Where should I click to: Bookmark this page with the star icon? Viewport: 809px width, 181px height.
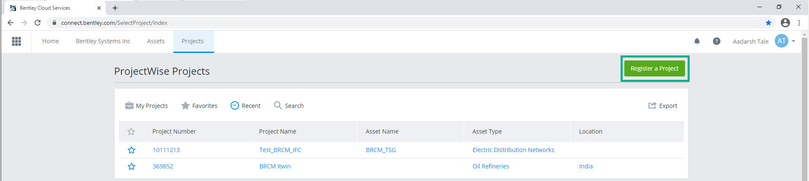(x=769, y=23)
